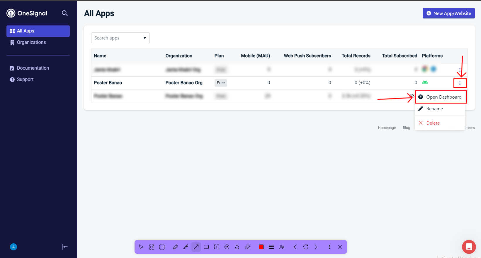Select the blur droplet tool

click(237, 247)
